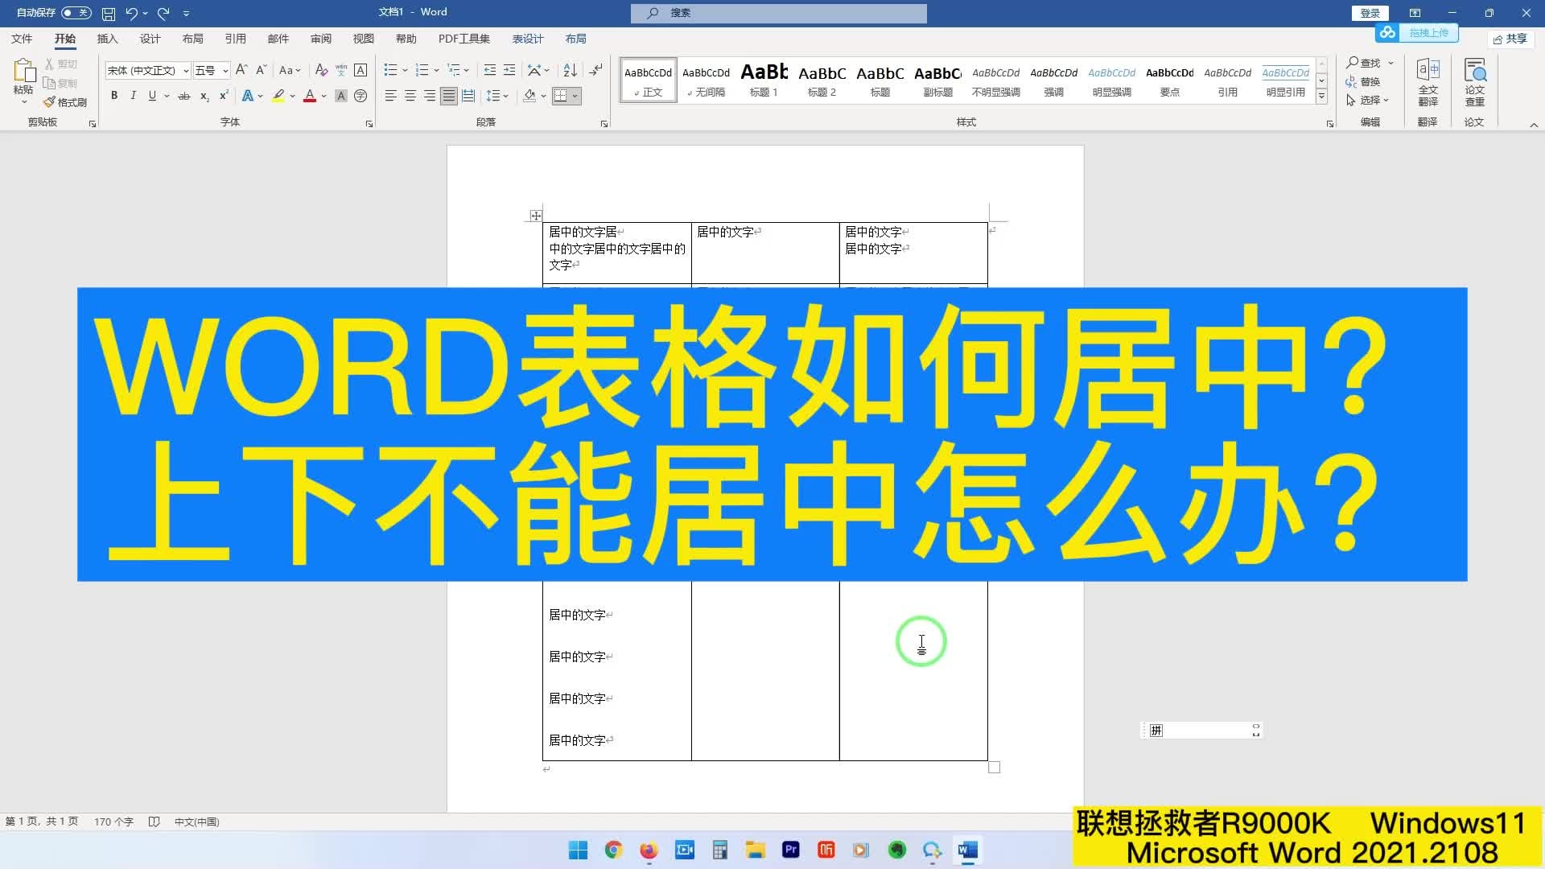Click the 登录 sign-in button
The width and height of the screenshot is (1545, 869).
pos(1369,13)
